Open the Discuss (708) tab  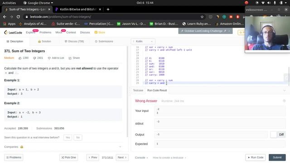(74, 41)
